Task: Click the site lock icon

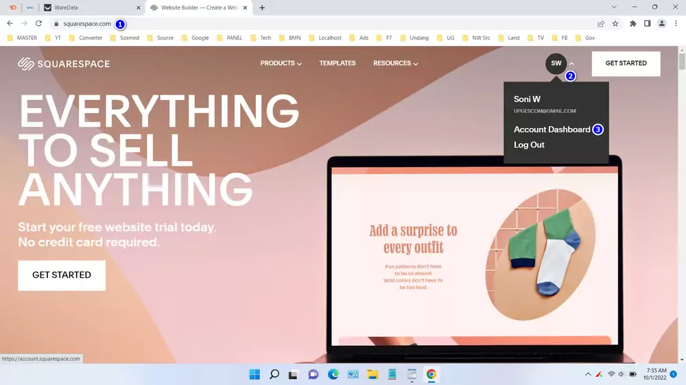Action: (x=56, y=23)
